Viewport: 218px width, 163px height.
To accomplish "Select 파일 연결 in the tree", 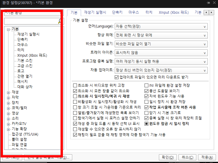I will tap(19, 145).
